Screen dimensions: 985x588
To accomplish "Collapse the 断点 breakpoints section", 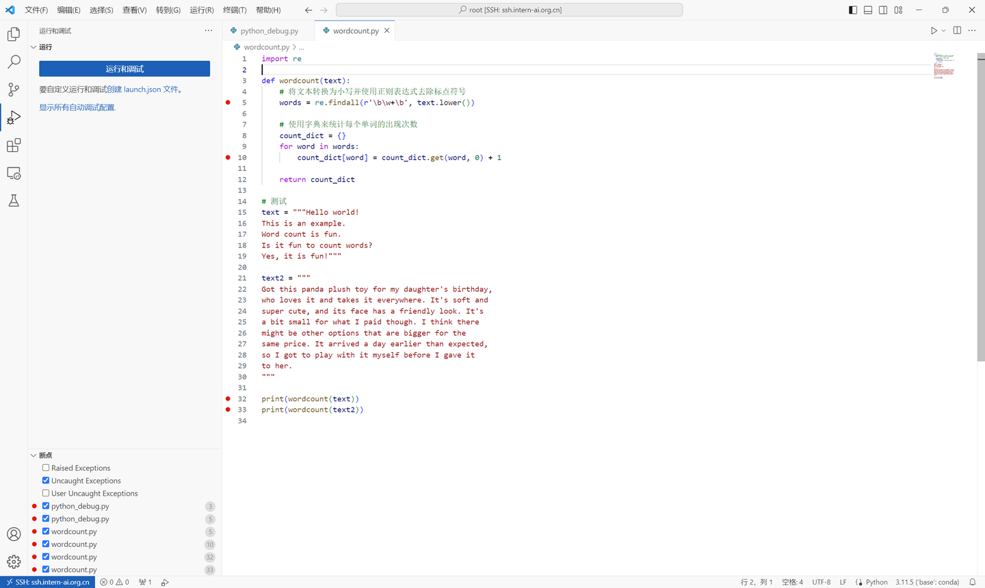I will coord(34,455).
